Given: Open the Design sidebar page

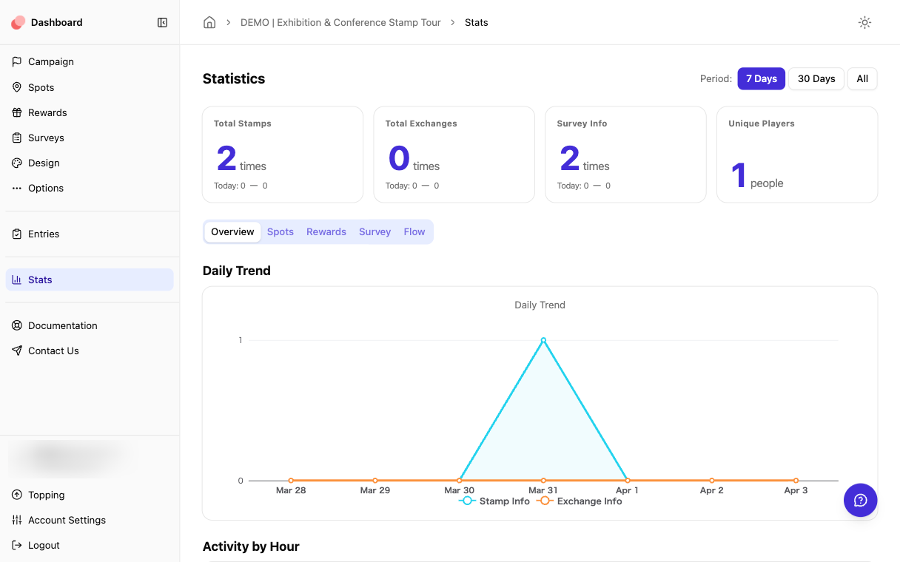Looking at the screenshot, I should click(90, 163).
